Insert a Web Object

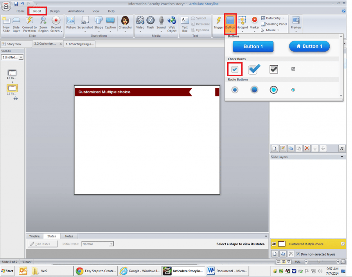point(172,23)
